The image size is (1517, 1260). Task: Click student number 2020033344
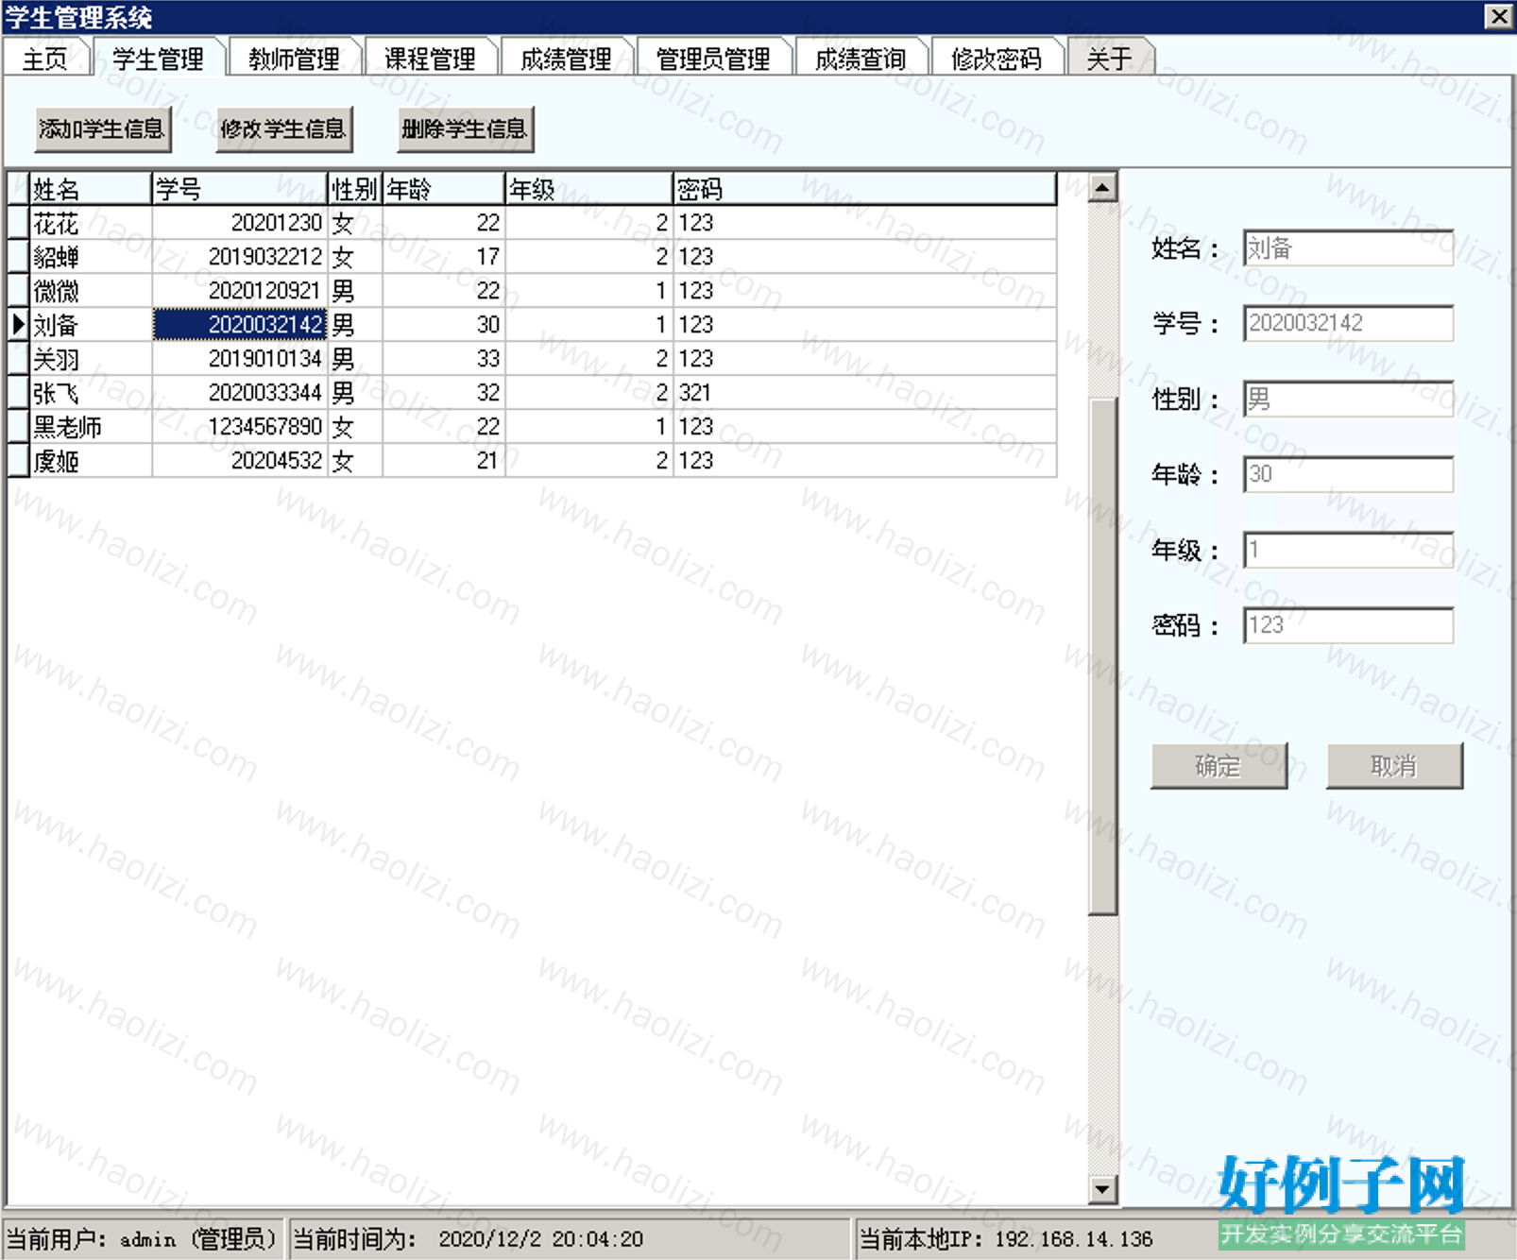coord(240,393)
